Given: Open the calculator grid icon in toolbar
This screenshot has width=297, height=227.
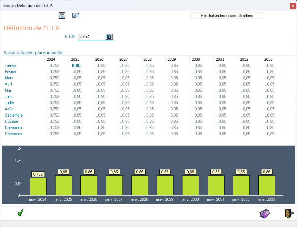Looking at the screenshot, I should (62, 16).
